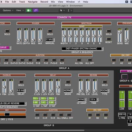Click the Reverb TIME 2.0 s field

pos(94,100)
